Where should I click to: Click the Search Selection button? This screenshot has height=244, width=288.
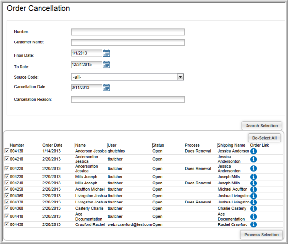pos(262,126)
